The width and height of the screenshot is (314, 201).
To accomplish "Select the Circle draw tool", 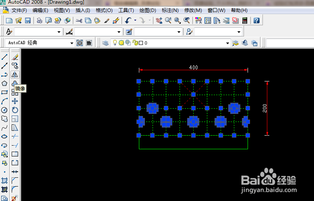I will 4,110.
